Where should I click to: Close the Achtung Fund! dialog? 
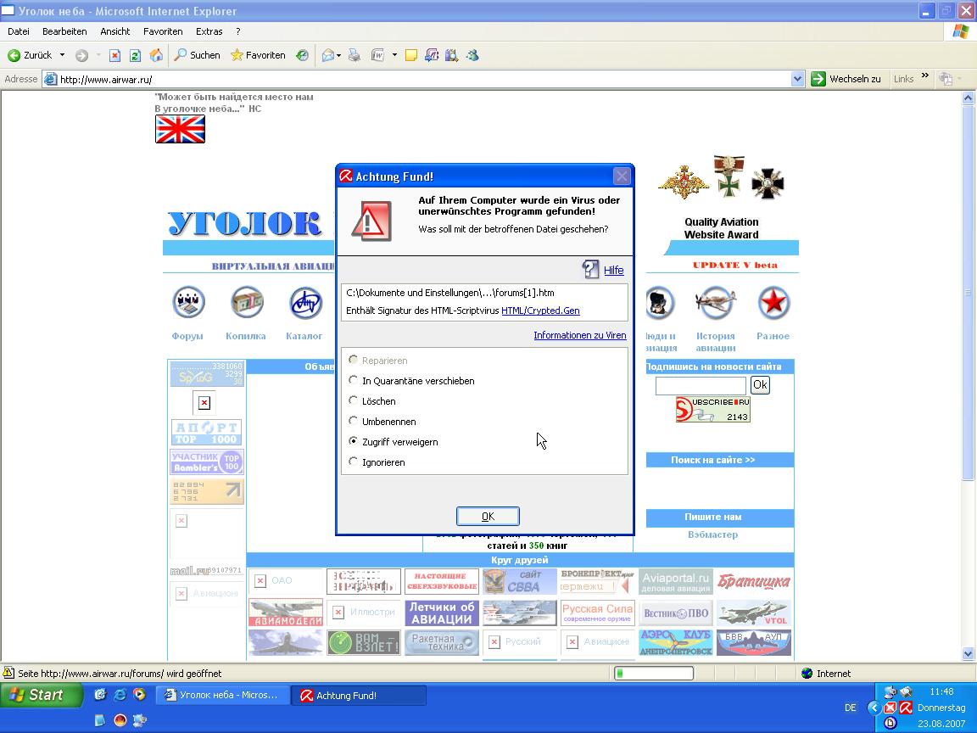[x=622, y=176]
